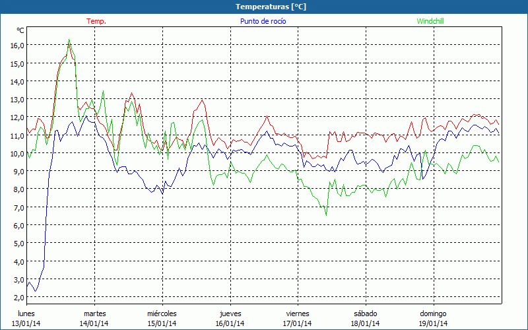Choose the jueves day label

point(230,313)
